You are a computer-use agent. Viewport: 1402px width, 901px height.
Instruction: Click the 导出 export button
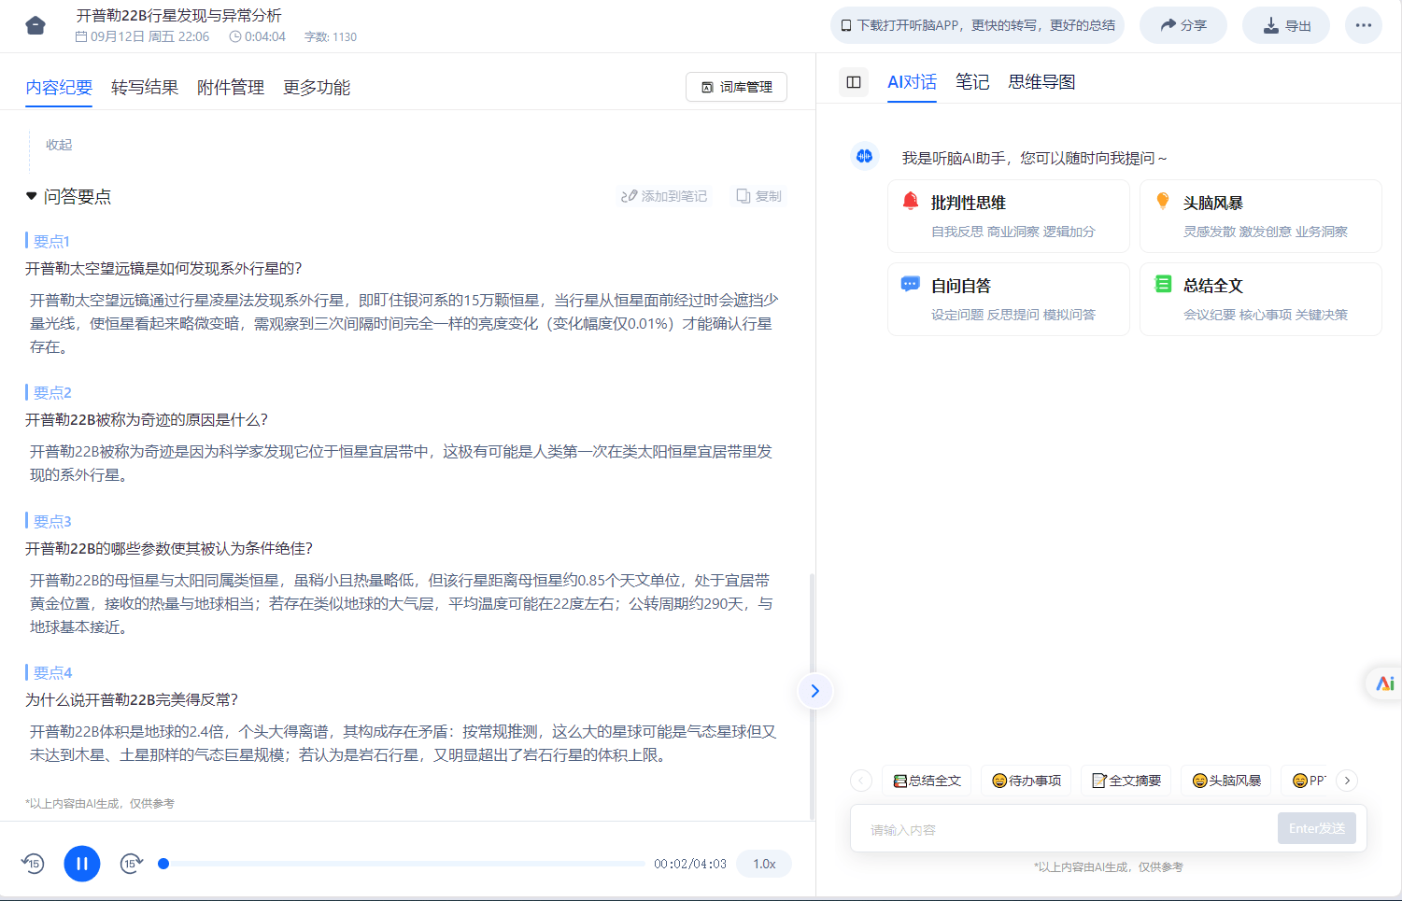point(1285,25)
